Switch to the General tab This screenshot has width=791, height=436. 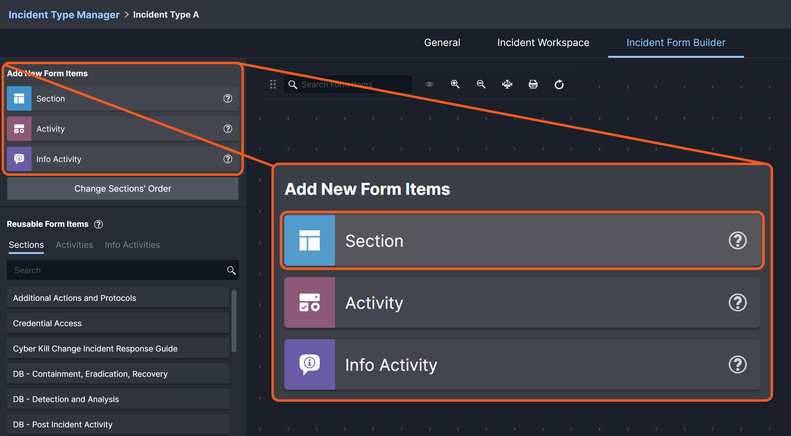[x=442, y=43]
